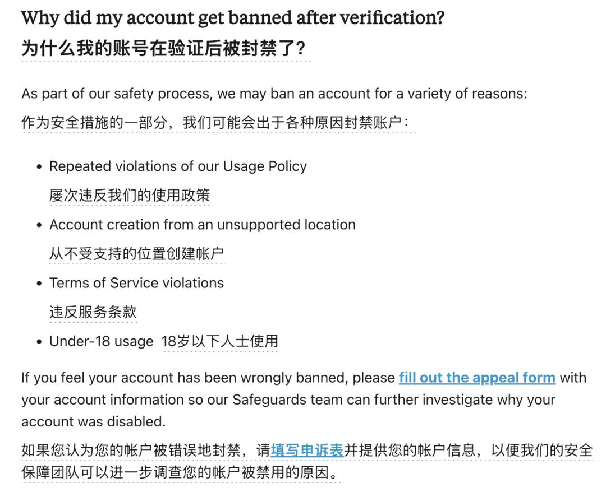This screenshot has height=492, width=606.
Task: Open the Chinese 填写申诉表 link
Action: (x=307, y=450)
